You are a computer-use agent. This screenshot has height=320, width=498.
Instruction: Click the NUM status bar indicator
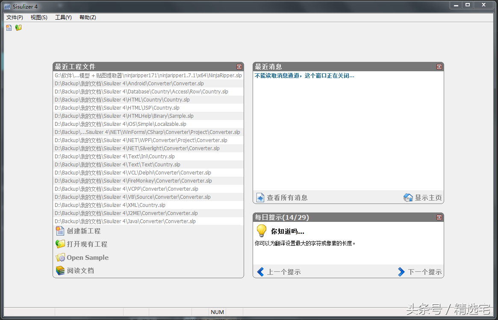217,312
